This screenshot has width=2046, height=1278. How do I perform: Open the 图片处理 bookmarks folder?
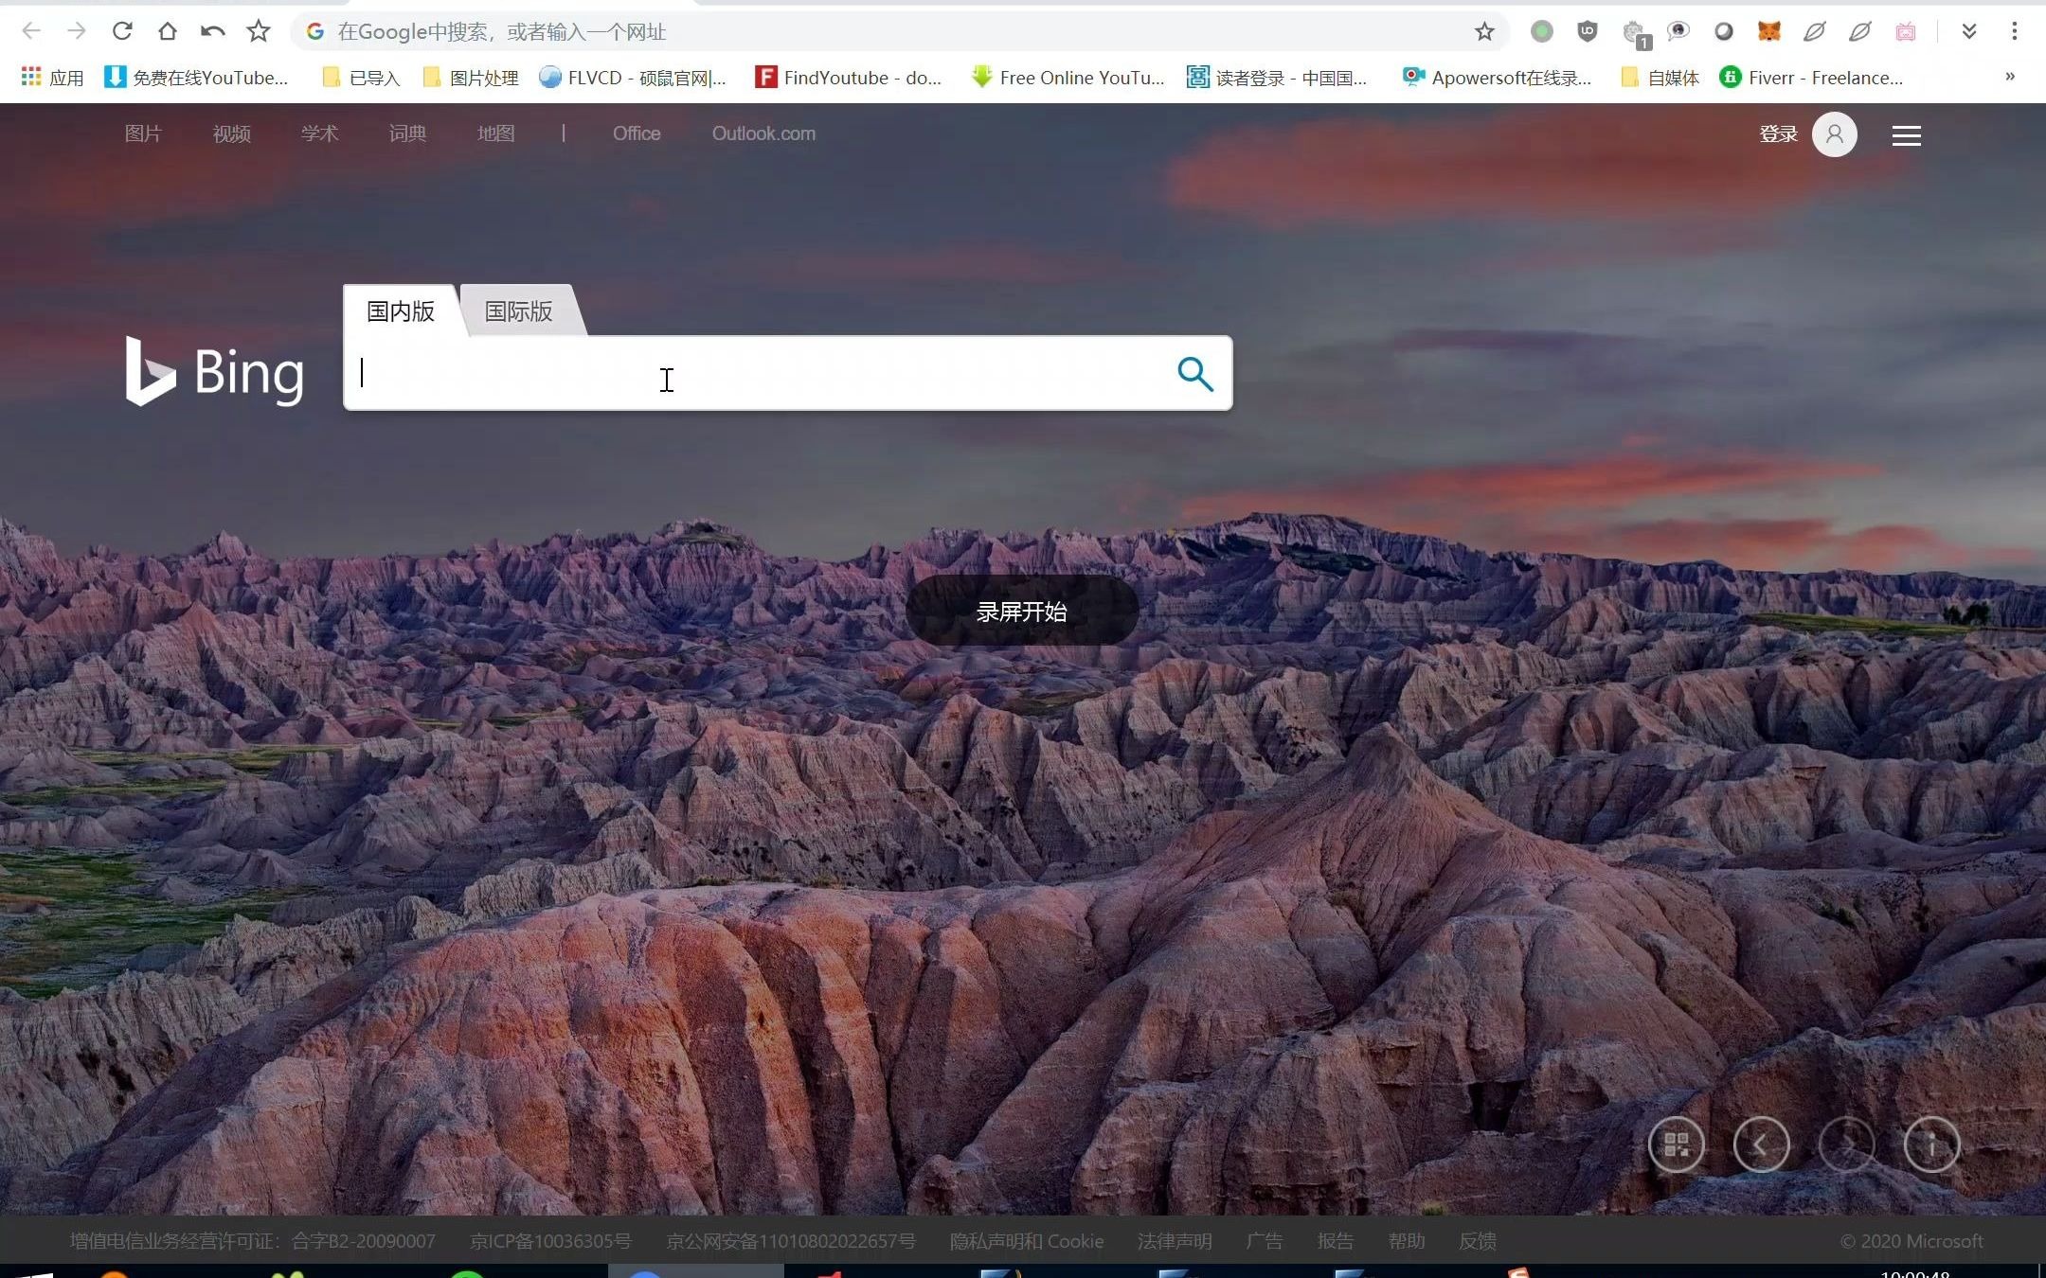pos(471,78)
